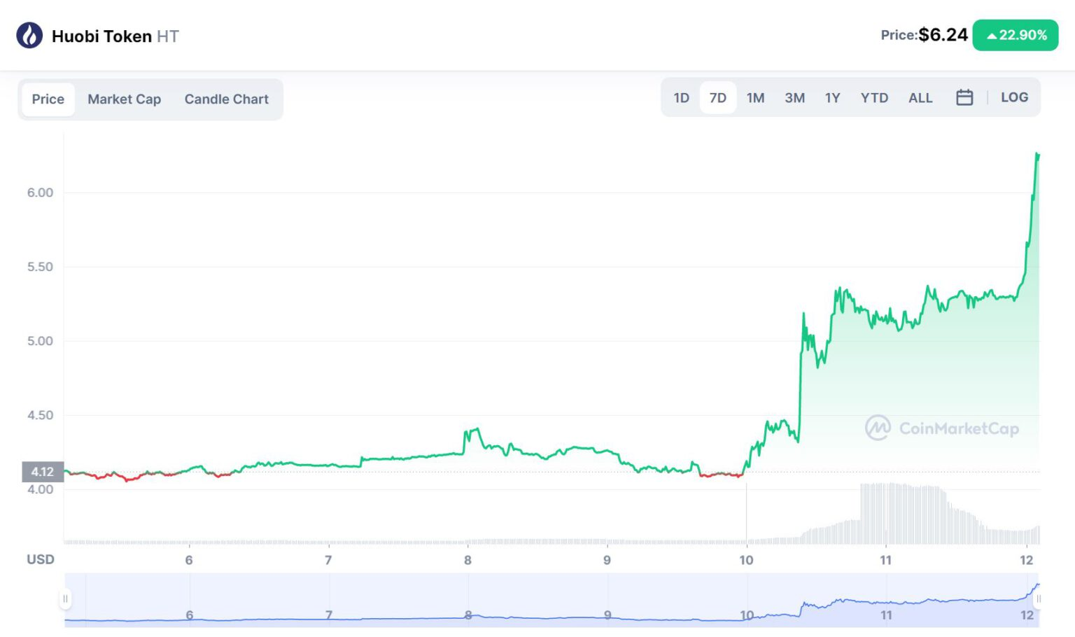The image size is (1075, 637).
Task: Select the 1Y time range
Action: (832, 98)
